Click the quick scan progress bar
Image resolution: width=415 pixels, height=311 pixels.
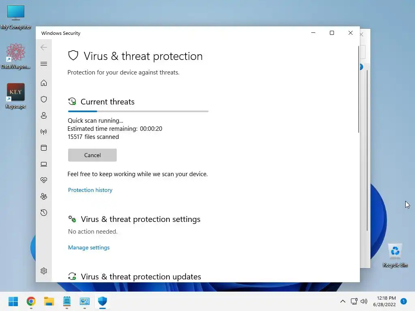(x=138, y=111)
